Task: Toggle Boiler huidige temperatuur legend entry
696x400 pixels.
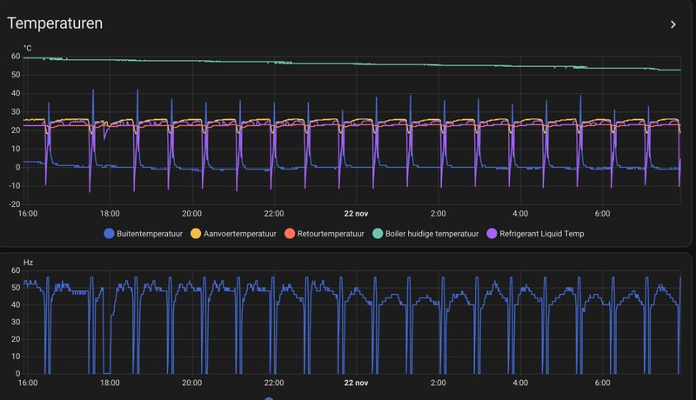Action: point(425,234)
